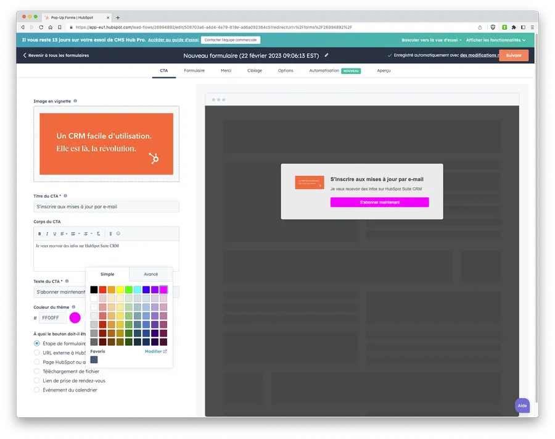Switch to Aperçu tab
Image resolution: width=555 pixels, height=439 pixels.
384,70
